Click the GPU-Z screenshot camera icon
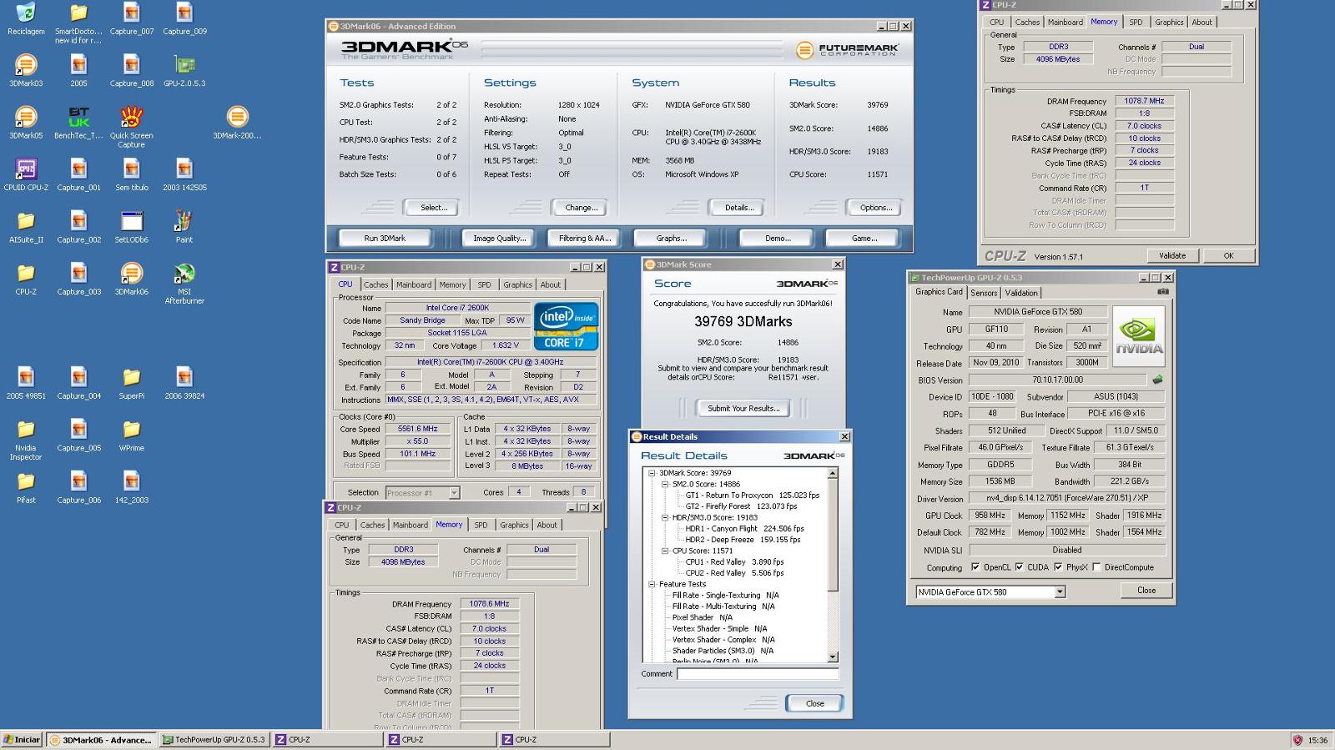 (x=1163, y=292)
